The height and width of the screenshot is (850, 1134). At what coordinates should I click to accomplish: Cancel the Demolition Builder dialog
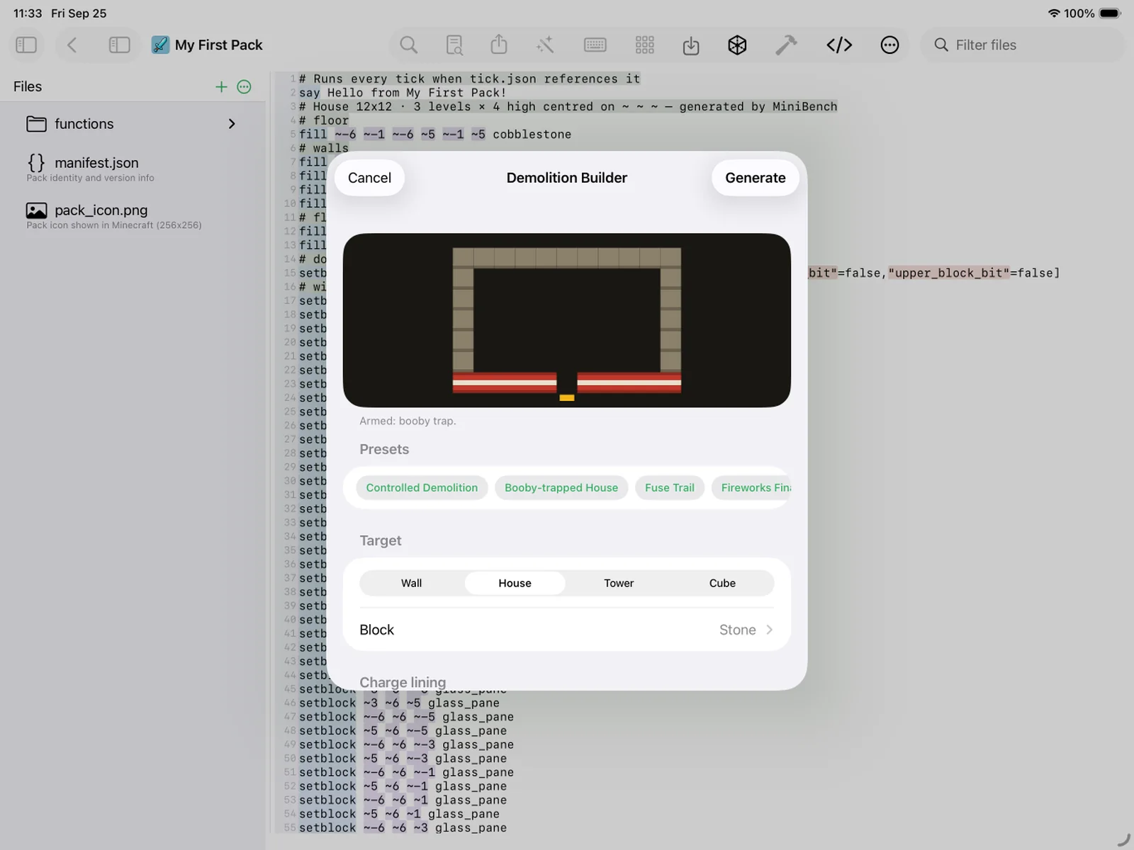369,178
